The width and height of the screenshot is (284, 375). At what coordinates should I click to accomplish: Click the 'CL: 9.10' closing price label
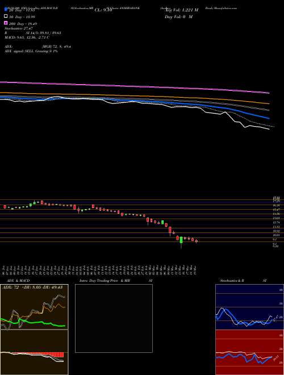point(103,10)
